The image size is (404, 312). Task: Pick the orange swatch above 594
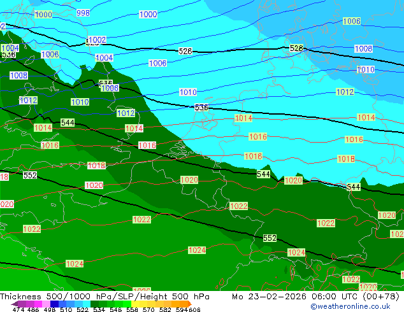pos(184,304)
